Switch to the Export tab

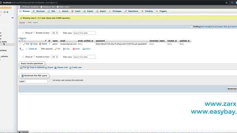coord(88,11)
